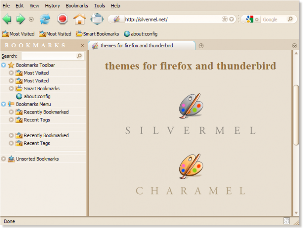Click the Silvermel gray palette icon

pyautogui.click(x=191, y=106)
